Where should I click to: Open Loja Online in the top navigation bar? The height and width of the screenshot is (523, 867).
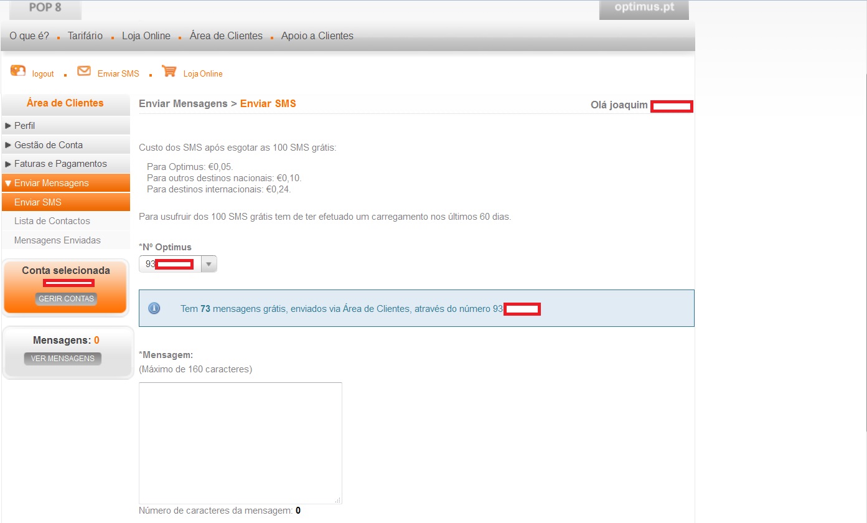[x=146, y=36]
